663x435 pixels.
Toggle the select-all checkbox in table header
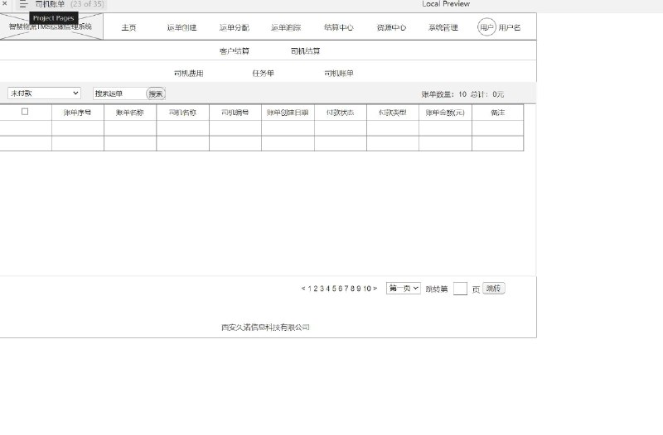click(x=25, y=112)
